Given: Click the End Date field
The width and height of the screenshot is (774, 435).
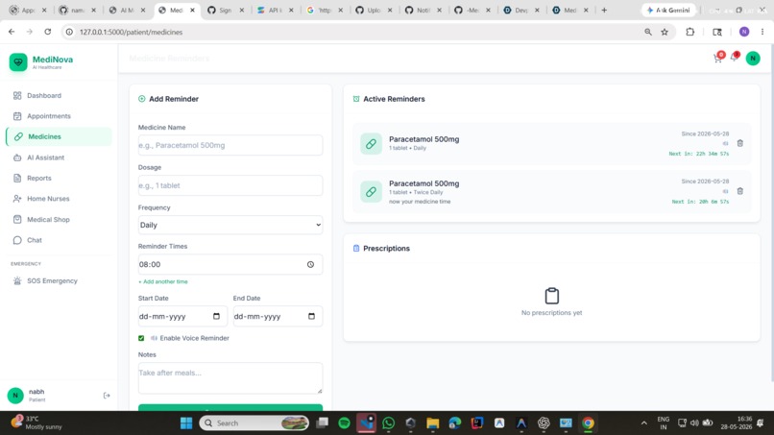Looking at the screenshot, I should pyautogui.click(x=278, y=316).
